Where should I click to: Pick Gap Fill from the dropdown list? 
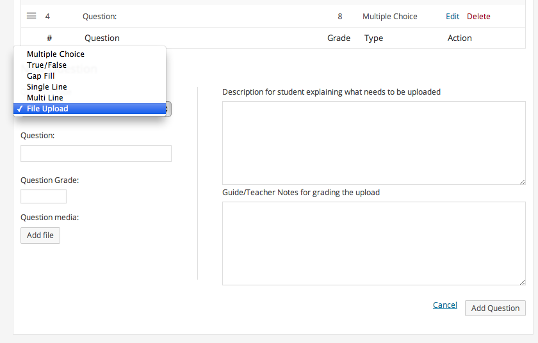(41, 76)
